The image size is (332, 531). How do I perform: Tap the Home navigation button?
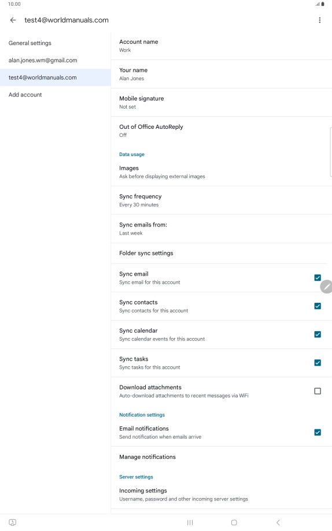234,522
